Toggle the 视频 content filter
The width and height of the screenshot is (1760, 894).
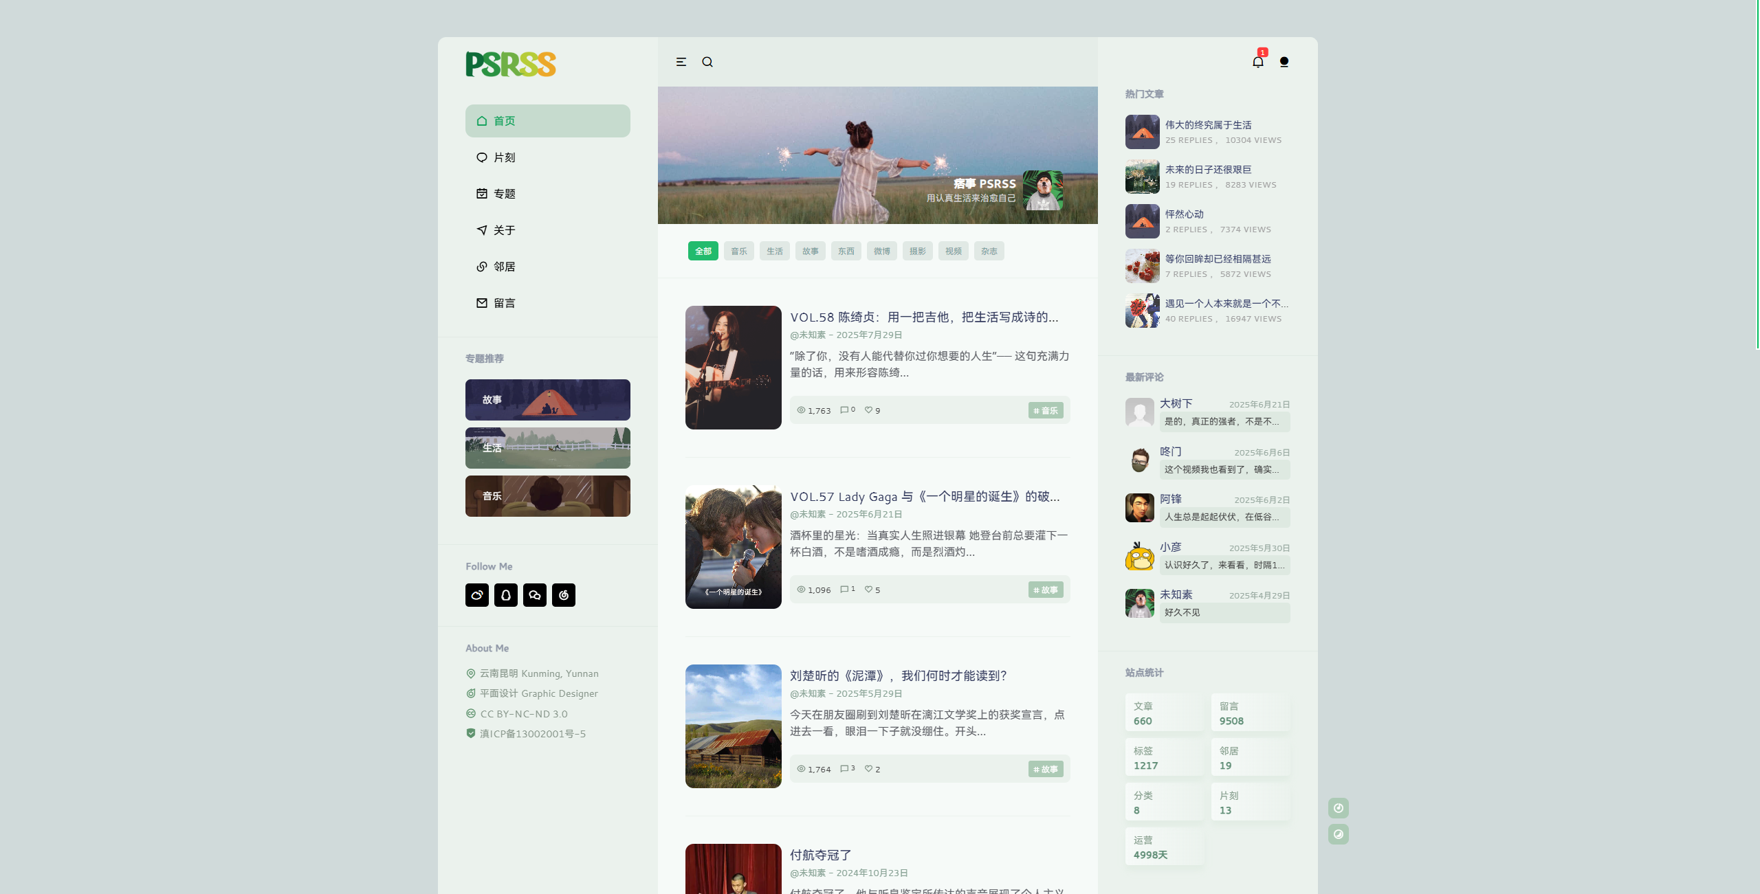tap(953, 251)
